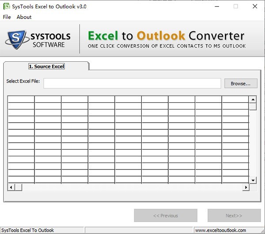Click the disabled << Previous button

[166, 215]
